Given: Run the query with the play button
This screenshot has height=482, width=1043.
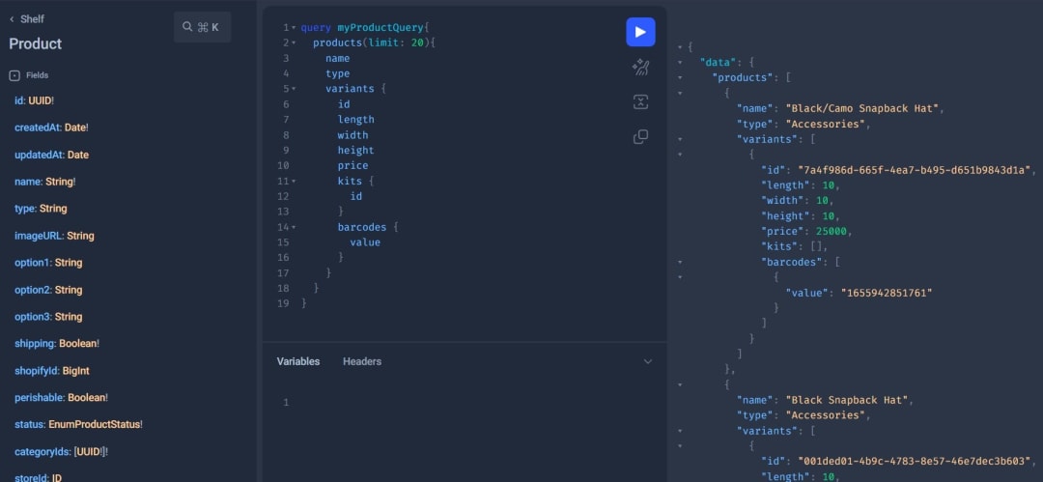Looking at the screenshot, I should [x=640, y=32].
